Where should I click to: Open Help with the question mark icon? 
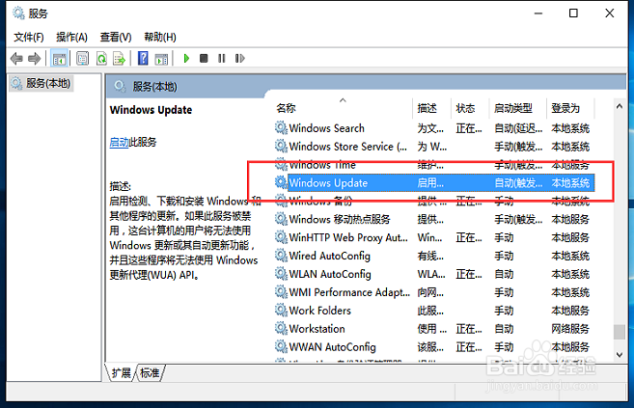pyautogui.click(x=143, y=59)
